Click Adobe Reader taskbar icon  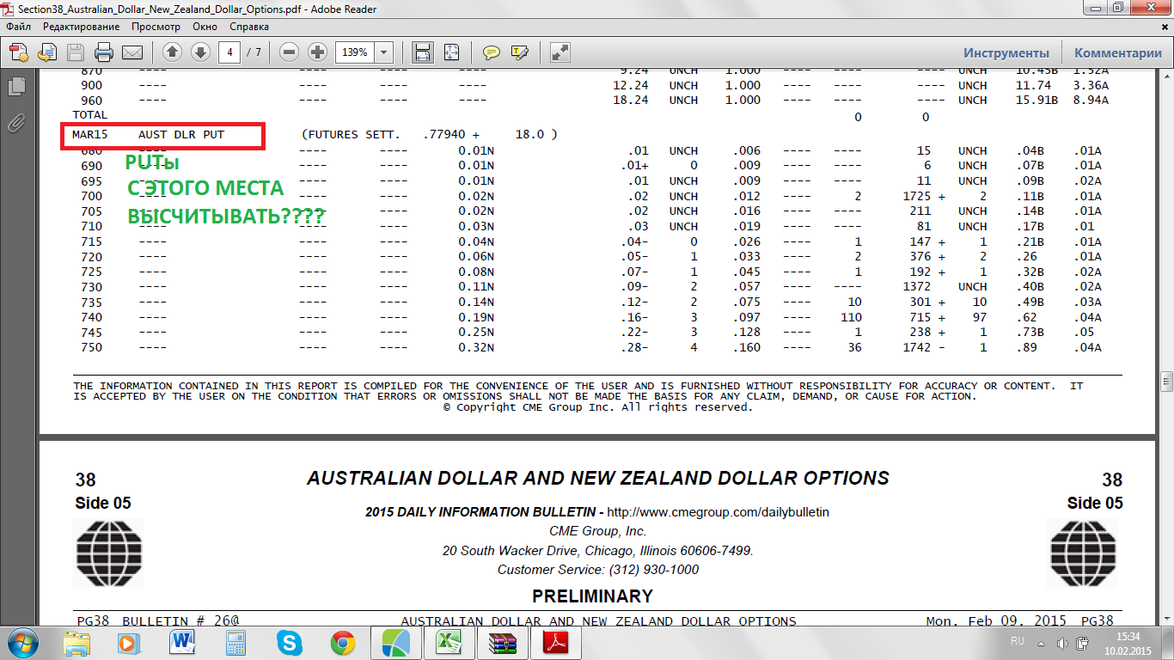click(x=555, y=643)
